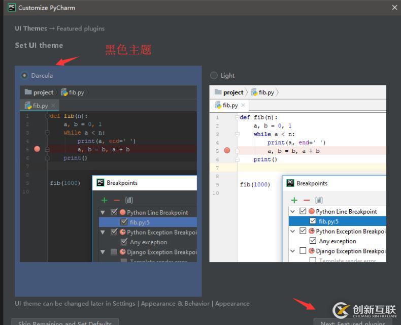Click the Light preview thumbnail image
401x325 pixels.
click(x=297, y=174)
